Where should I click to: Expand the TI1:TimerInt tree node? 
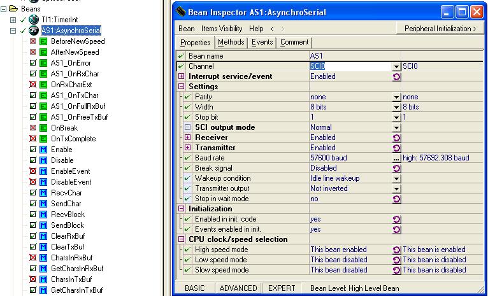[13, 20]
